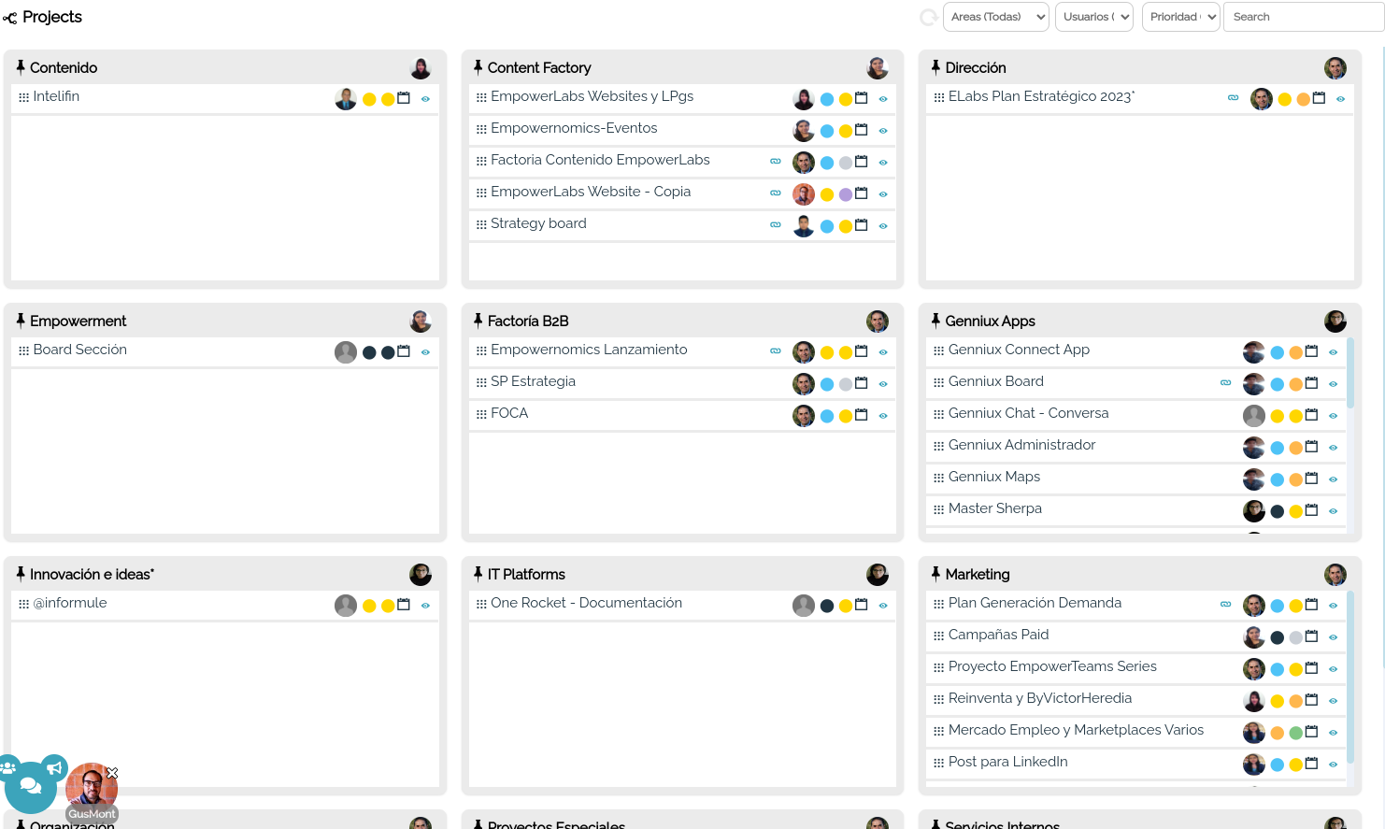Open the Usuarios filter dropdown
This screenshot has height=829, width=1385.
pyautogui.click(x=1094, y=17)
